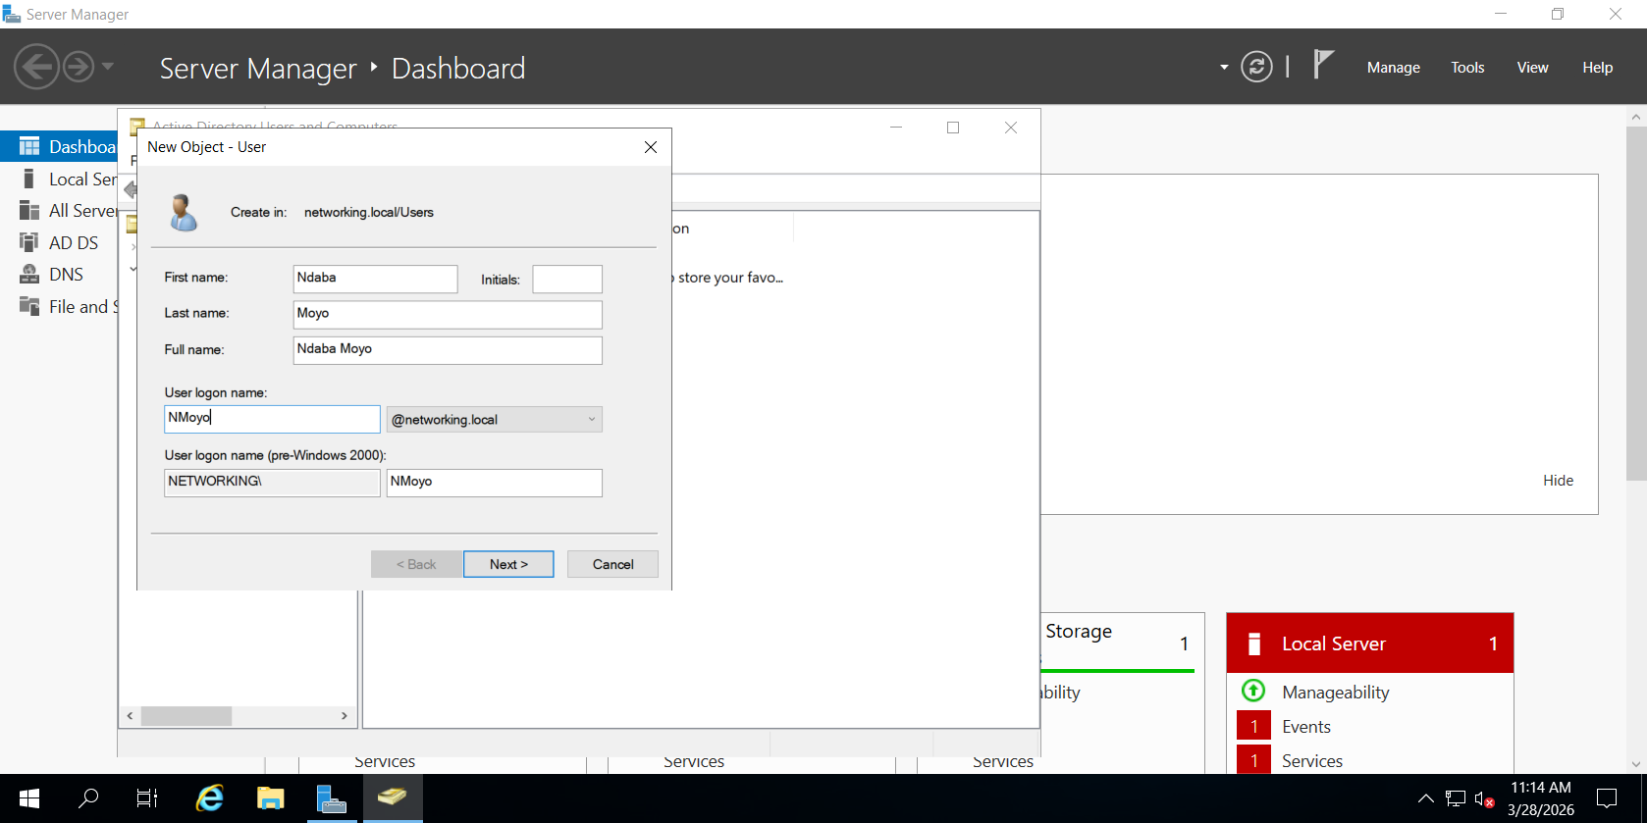Select the DNS sidebar item

(x=66, y=275)
